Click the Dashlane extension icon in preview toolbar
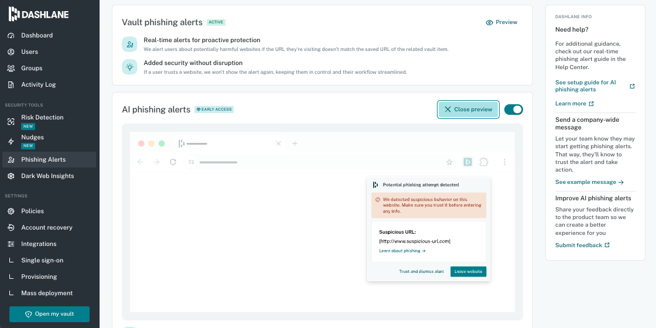 [468, 162]
